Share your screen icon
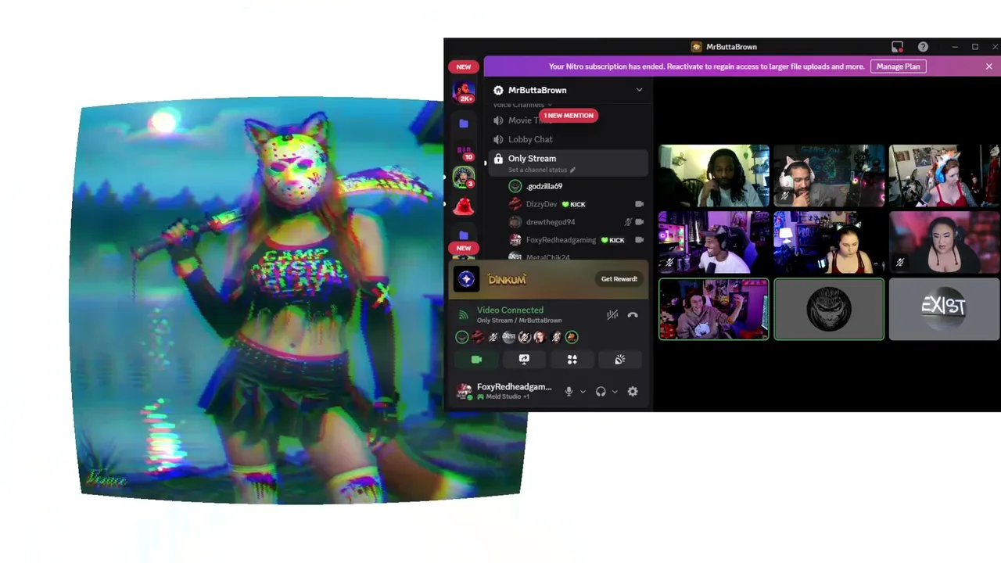 coord(524,360)
